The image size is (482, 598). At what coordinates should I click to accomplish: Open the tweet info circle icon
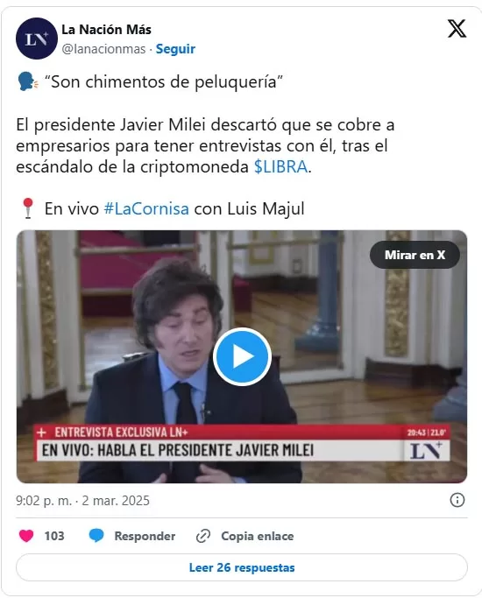point(457,500)
